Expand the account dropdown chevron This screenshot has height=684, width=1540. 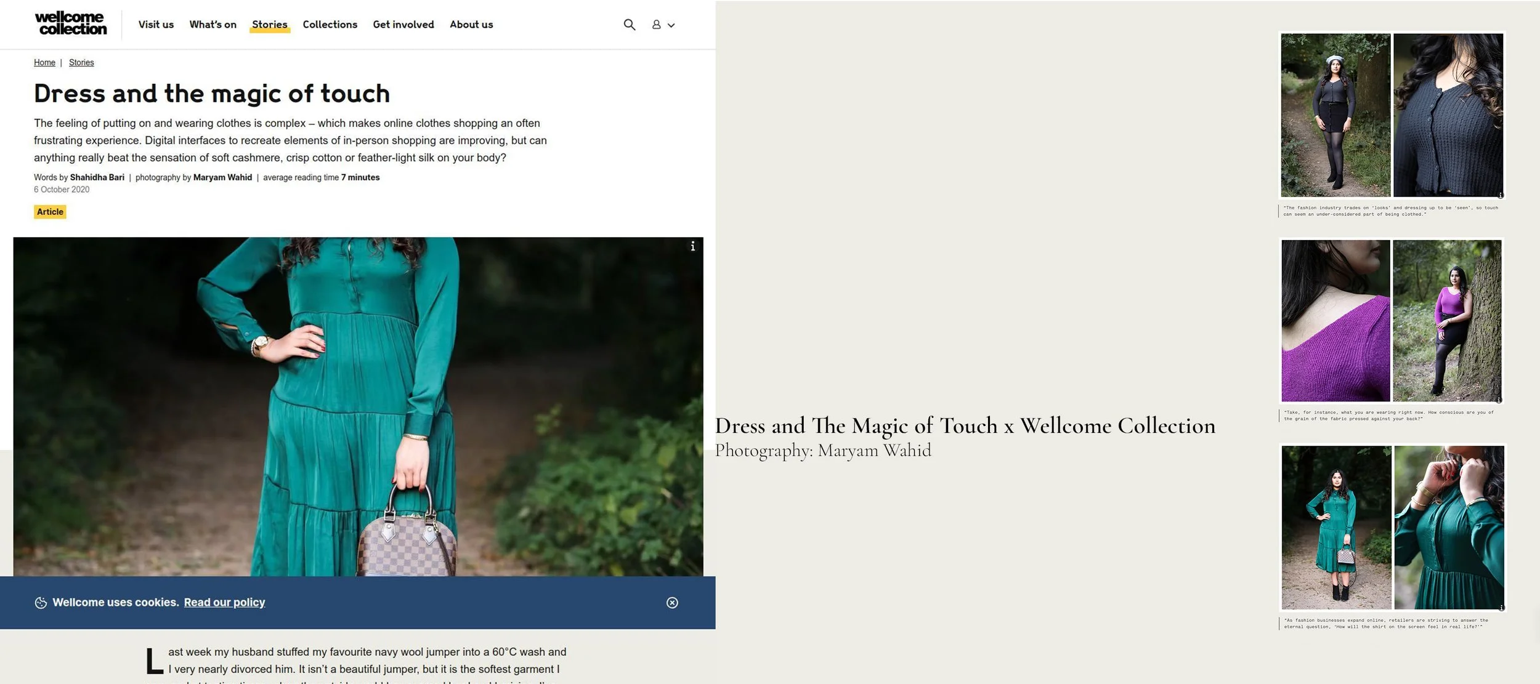(671, 25)
